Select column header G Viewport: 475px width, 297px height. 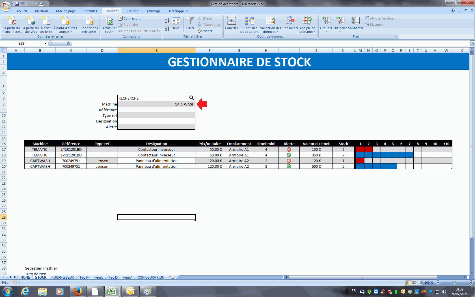(x=239, y=50)
